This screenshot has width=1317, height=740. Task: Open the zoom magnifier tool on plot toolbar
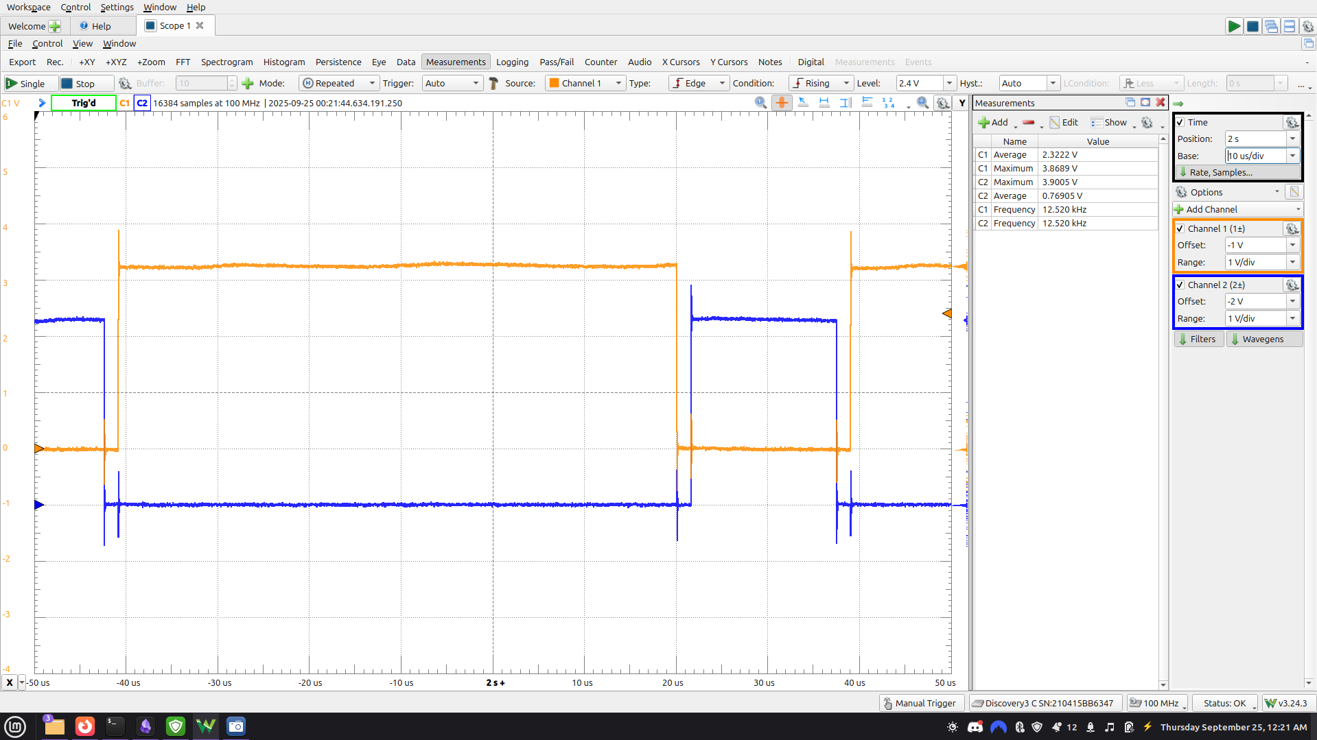tap(922, 102)
